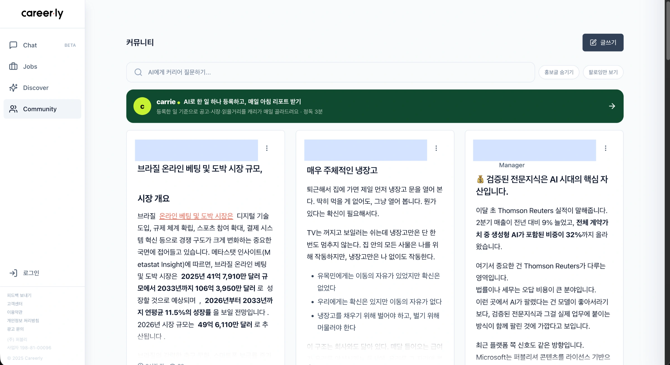Focus the AI에게 커리어 질문하기 search field
This screenshot has width=670, height=365.
tap(331, 72)
